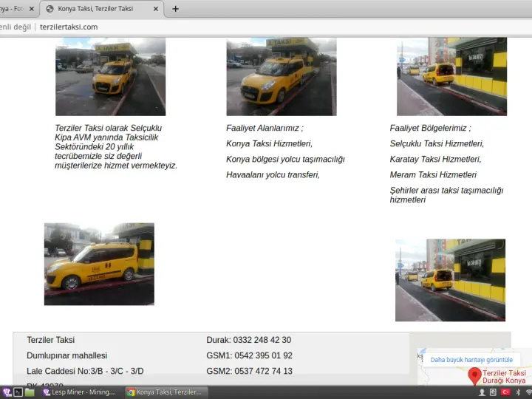The image size is (532, 399).
Task: Open the new tab plus button
Action: click(175, 9)
